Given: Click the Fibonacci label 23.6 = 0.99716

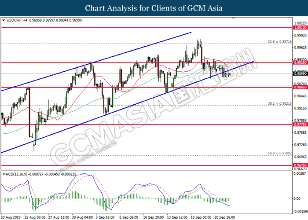Looking at the screenshot, I should 280,42.
